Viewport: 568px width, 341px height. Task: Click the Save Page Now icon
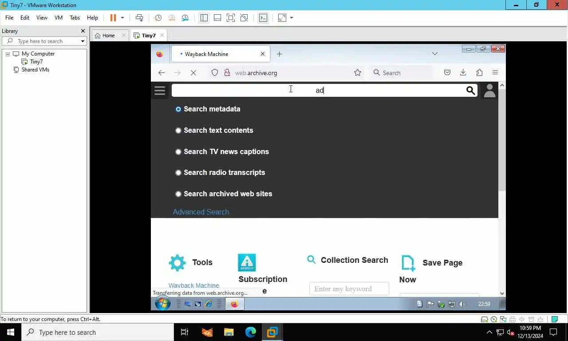(408, 263)
